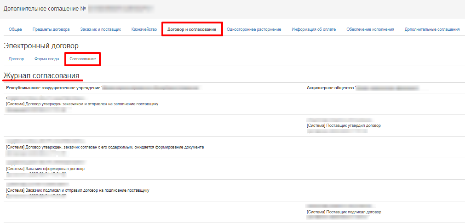Click the Электронный договор section title
Screen dimensions: 465x223
point(41,46)
